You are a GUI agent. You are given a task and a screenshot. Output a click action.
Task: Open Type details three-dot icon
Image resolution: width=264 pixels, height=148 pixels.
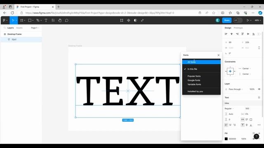(x=259, y=125)
